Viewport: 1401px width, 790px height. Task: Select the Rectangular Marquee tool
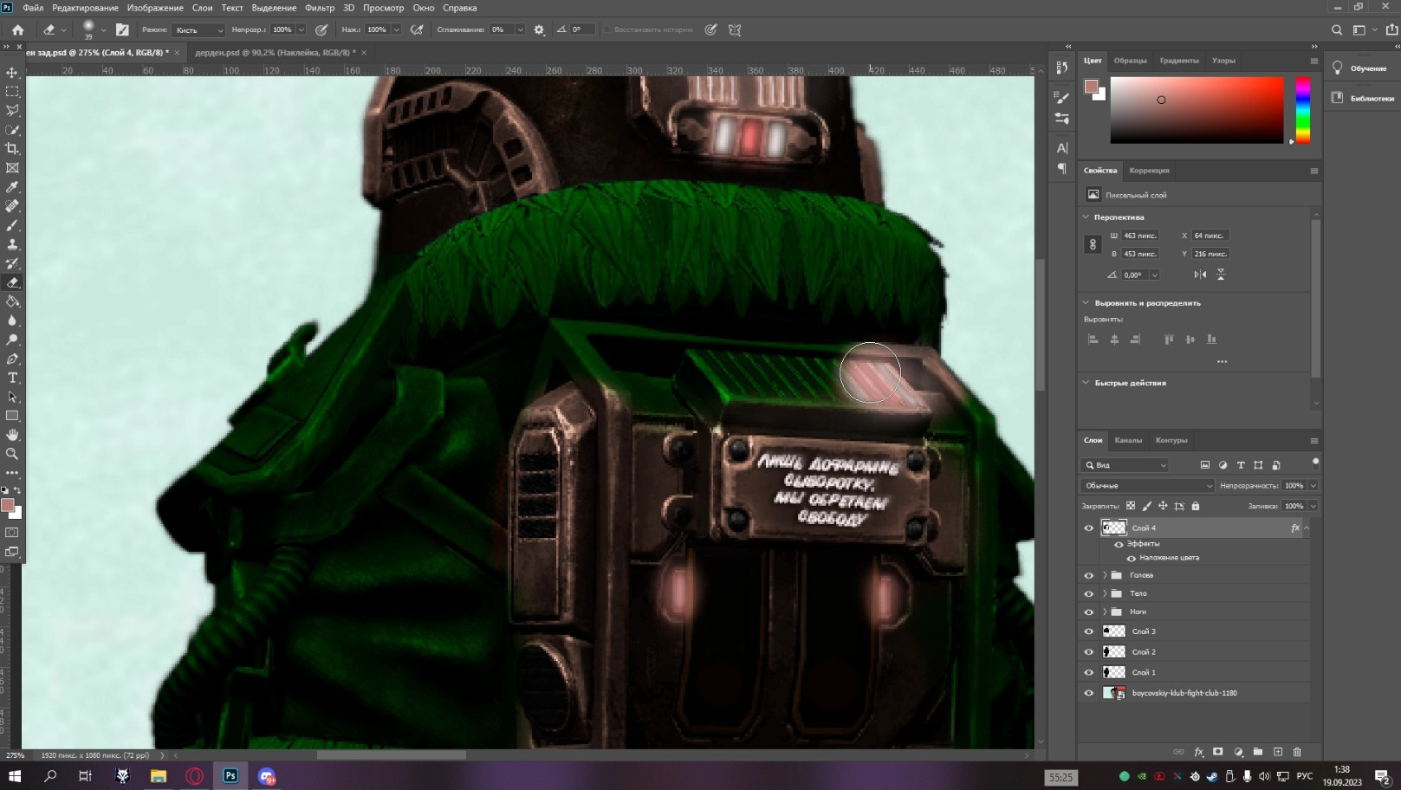[12, 92]
